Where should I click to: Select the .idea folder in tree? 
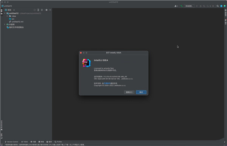pyautogui.click(x=12, y=16)
